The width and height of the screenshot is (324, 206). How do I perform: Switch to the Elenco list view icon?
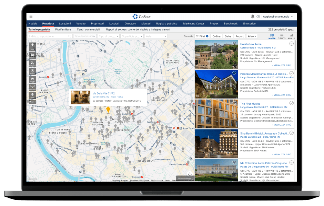[x=282, y=36]
